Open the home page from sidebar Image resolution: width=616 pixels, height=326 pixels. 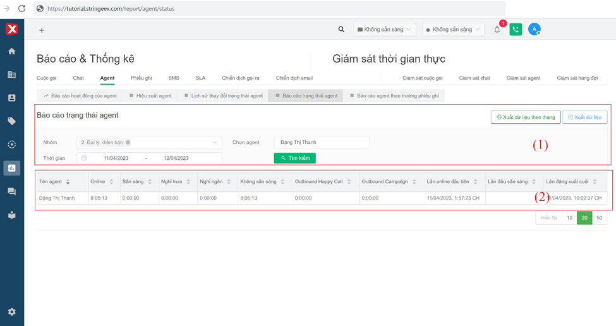11,51
